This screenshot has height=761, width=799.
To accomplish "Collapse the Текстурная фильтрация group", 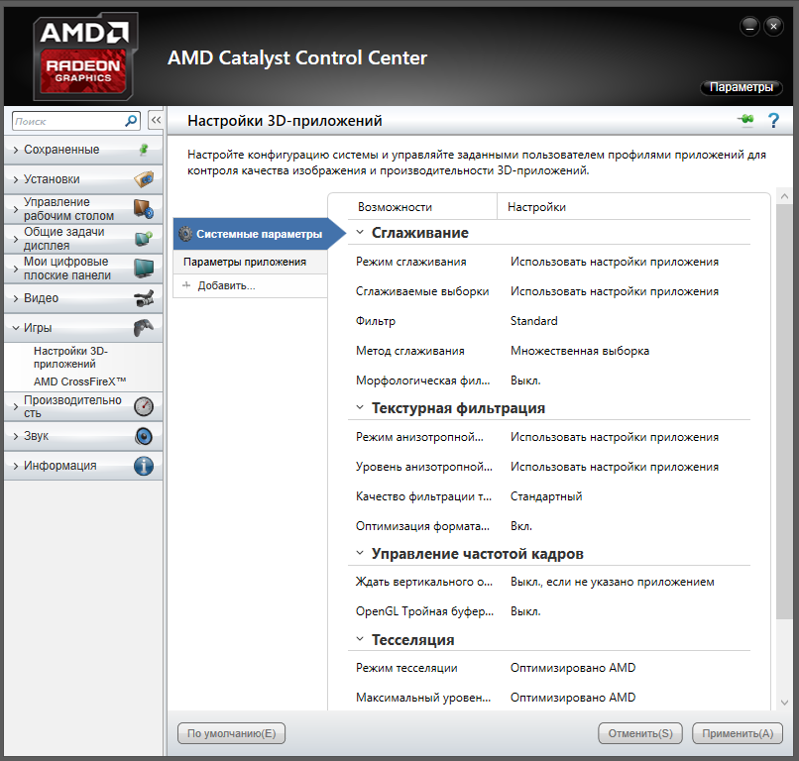I will pyautogui.click(x=360, y=407).
